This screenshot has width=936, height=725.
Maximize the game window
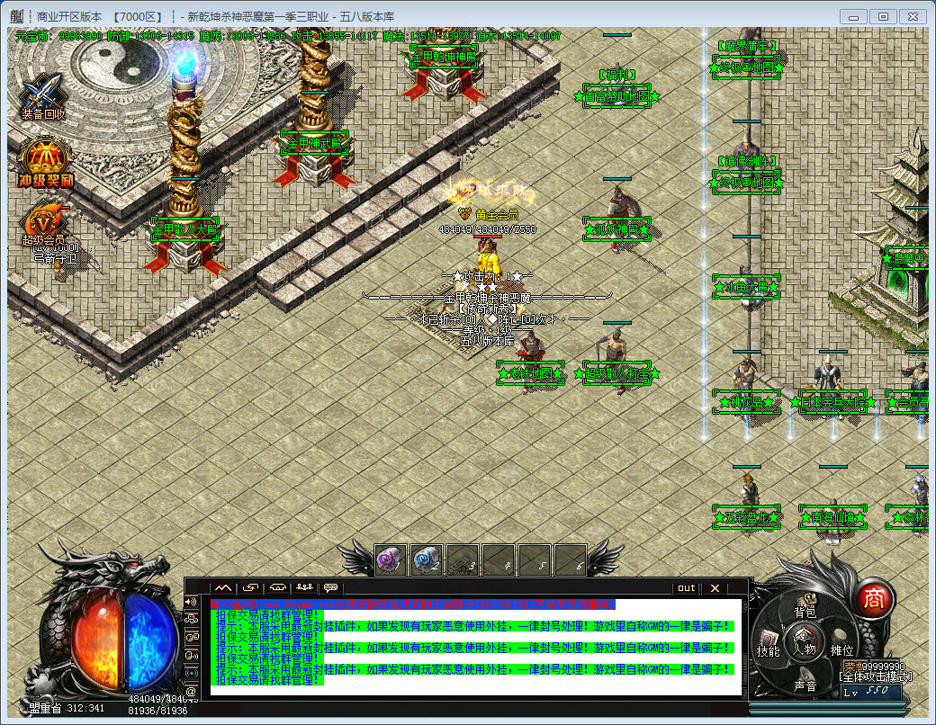tap(884, 17)
